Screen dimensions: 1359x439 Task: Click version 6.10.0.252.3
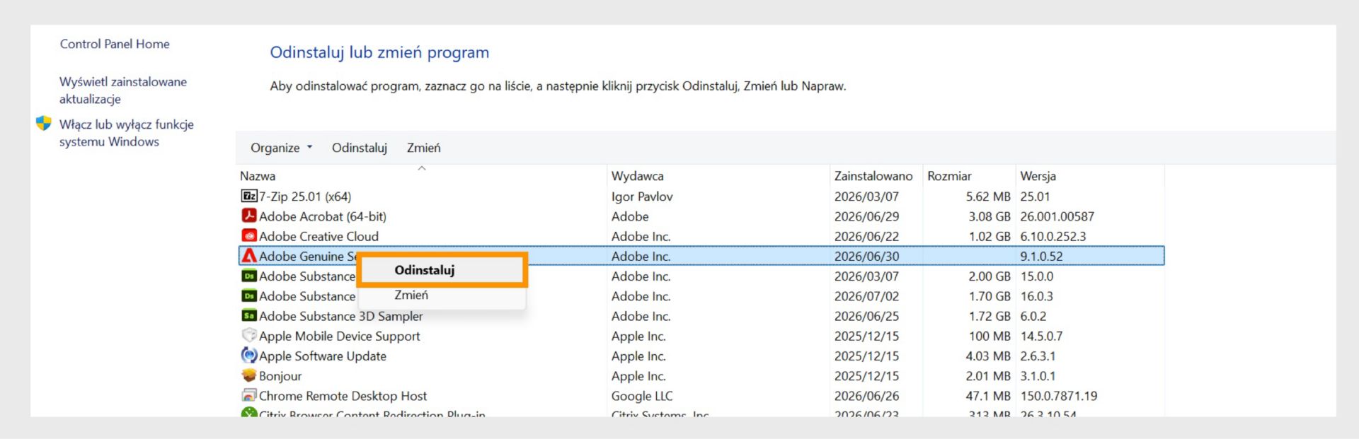click(x=1053, y=236)
